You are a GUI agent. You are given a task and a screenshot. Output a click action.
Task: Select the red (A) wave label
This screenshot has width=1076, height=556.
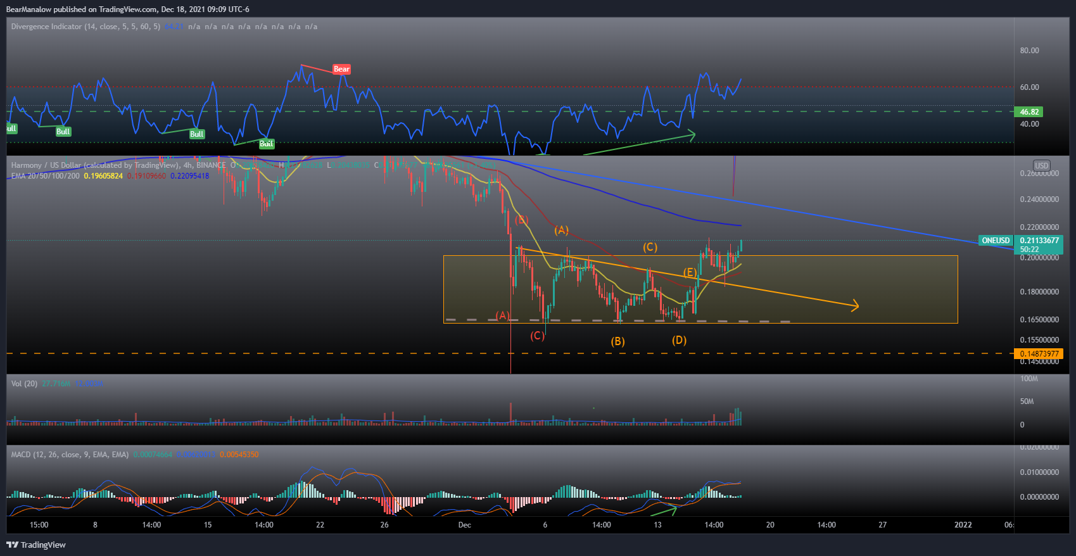(502, 315)
